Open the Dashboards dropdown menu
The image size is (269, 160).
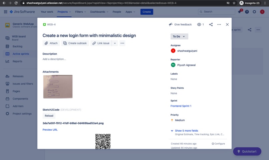(99, 12)
